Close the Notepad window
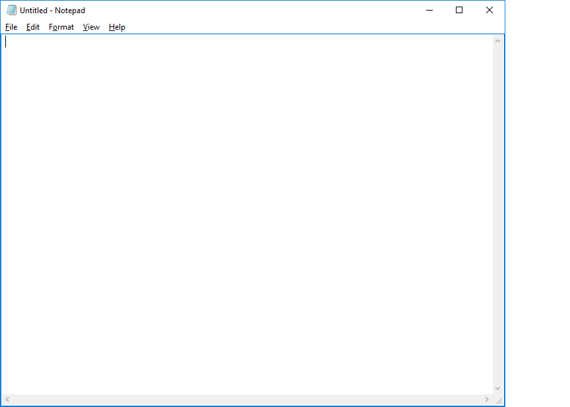 [x=490, y=10]
